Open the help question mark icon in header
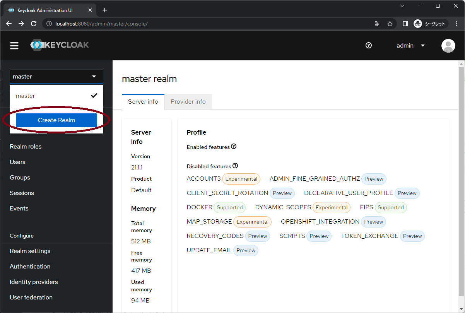Viewport: 465px width, 313px height. click(x=369, y=45)
